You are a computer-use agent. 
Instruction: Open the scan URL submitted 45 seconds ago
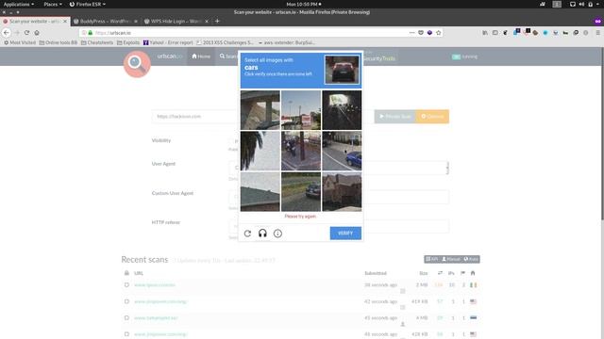tap(156, 318)
